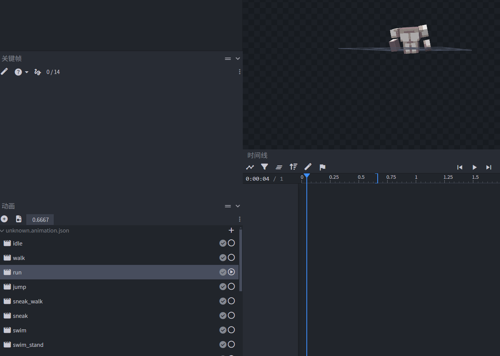
Task: Play the animation in timeline
Action: [474, 167]
